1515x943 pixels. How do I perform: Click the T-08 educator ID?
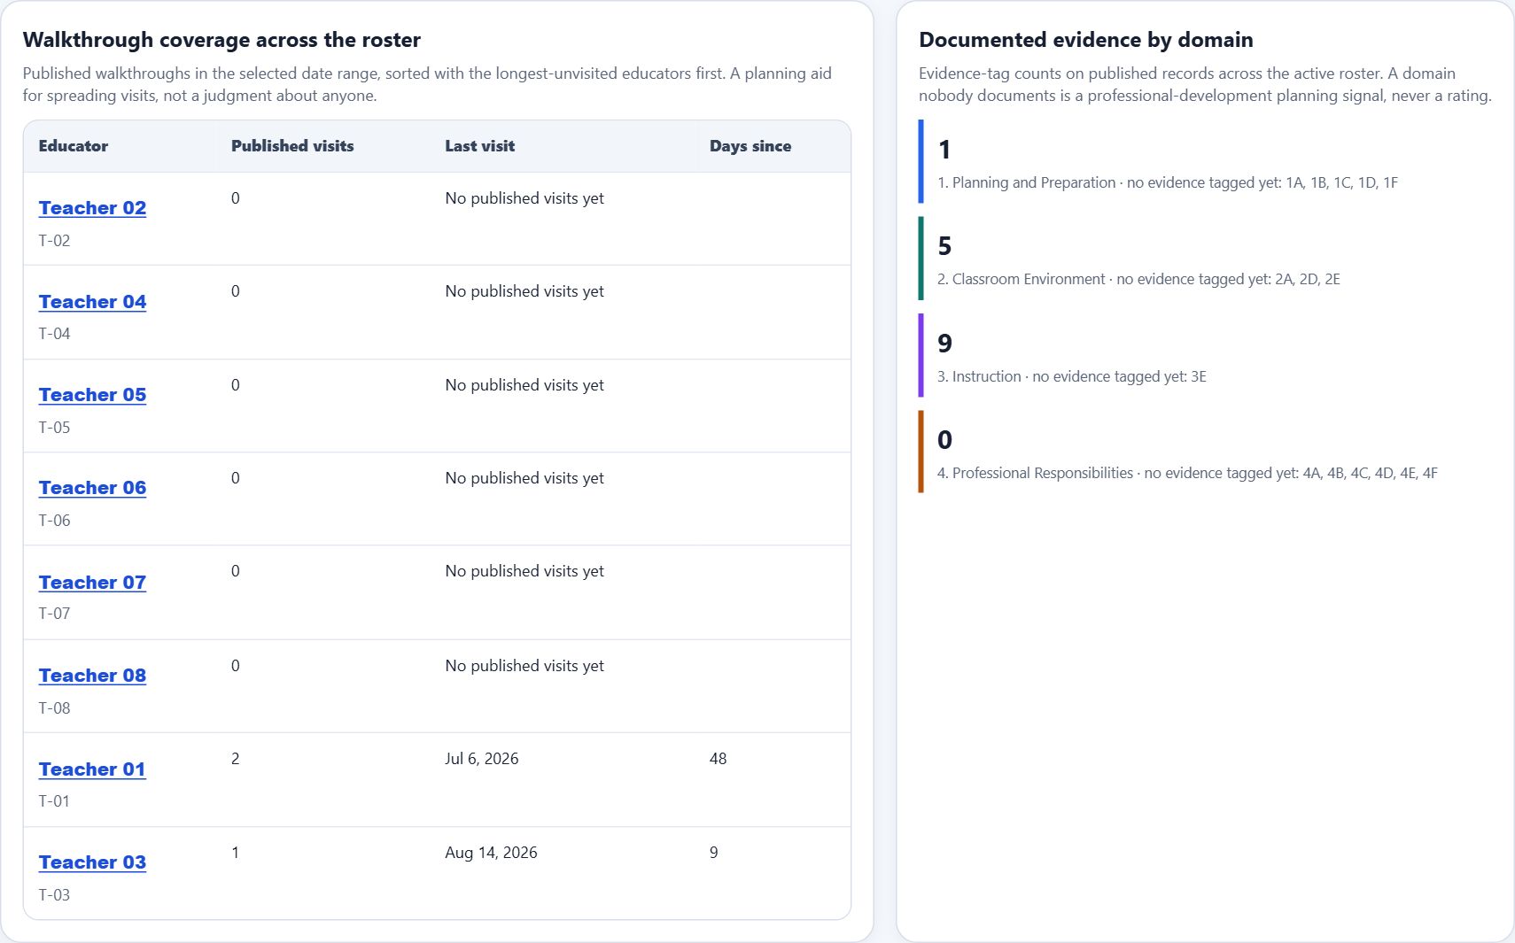pos(54,708)
